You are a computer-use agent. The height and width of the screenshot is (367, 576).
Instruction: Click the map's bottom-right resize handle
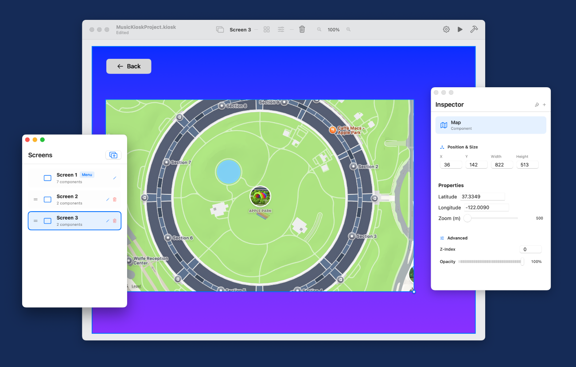(413, 291)
